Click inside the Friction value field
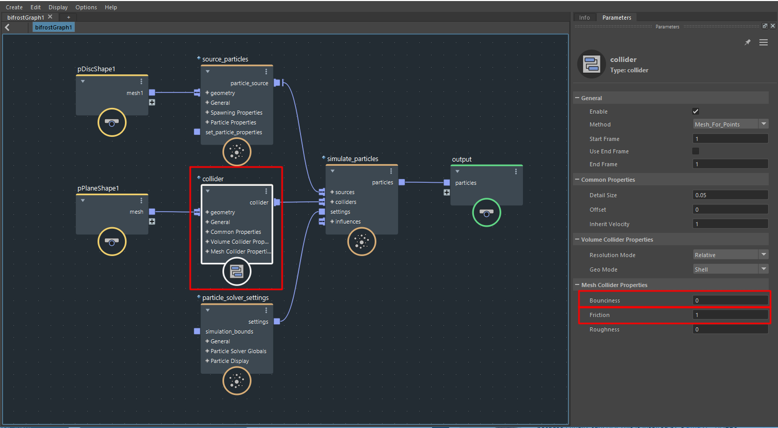The width and height of the screenshot is (778, 428). (x=730, y=314)
